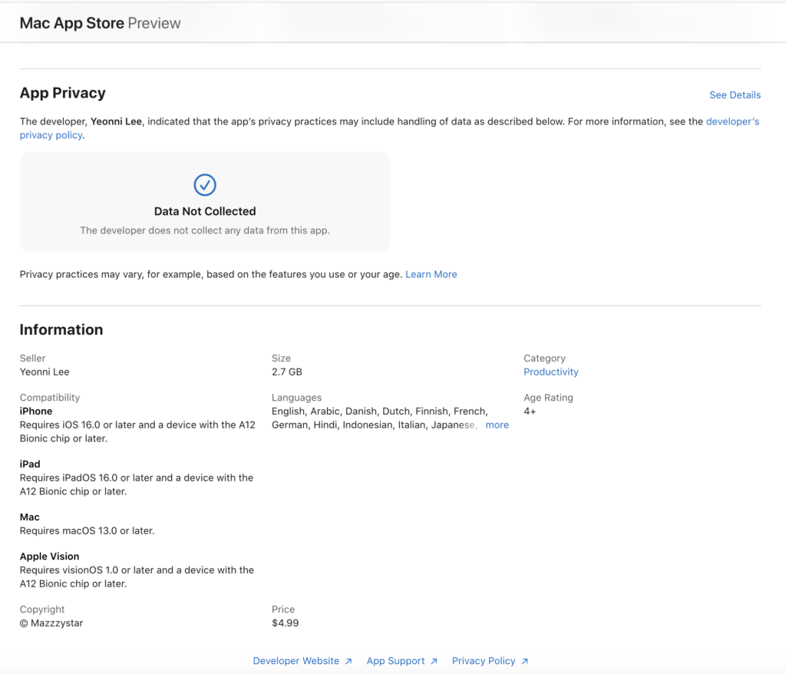The width and height of the screenshot is (786, 674).
Task: Open the Productivity category link
Action: click(550, 372)
